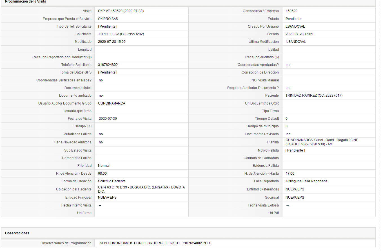Select the "0" value for Tiempo Default
This screenshot has height=251, width=383.
coord(287,119)
